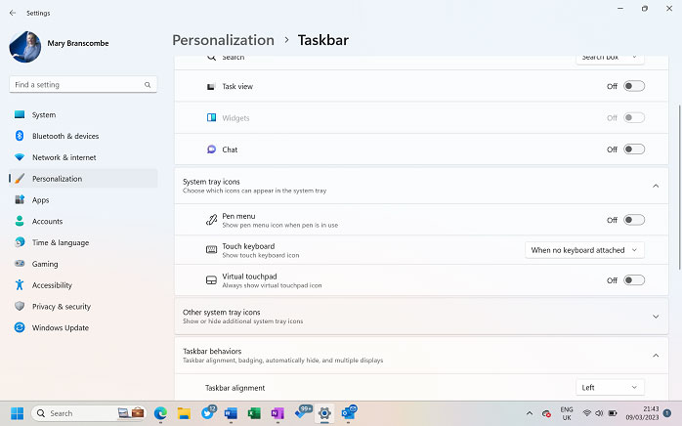Open Bluetooth & devices settings
Viewport: 682px width, 426px height.
64,136
